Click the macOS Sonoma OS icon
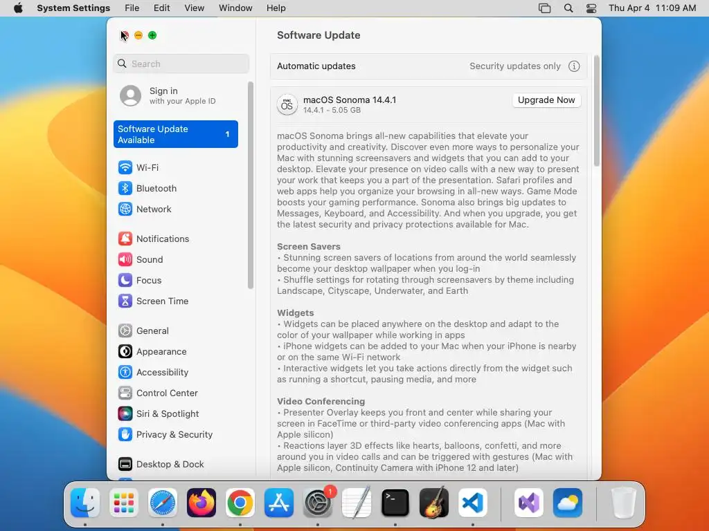709x531 pixels. [x=287, y=105]
